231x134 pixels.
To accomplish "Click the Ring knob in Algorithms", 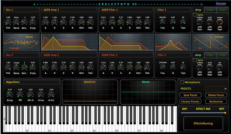I will pos(10,94).
